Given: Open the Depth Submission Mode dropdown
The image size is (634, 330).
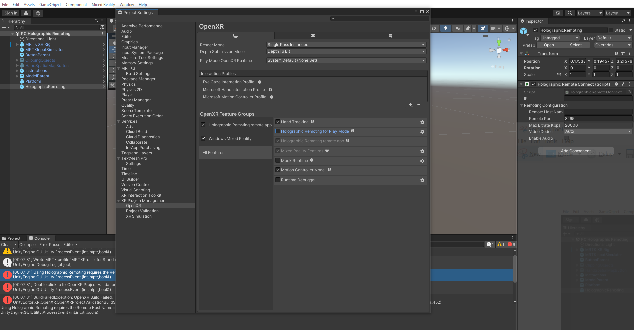Looking at the screenshot, I should pyautogui.click(x=346, y=51).
